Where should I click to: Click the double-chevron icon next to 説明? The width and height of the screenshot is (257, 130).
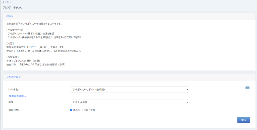click(12, 16)
